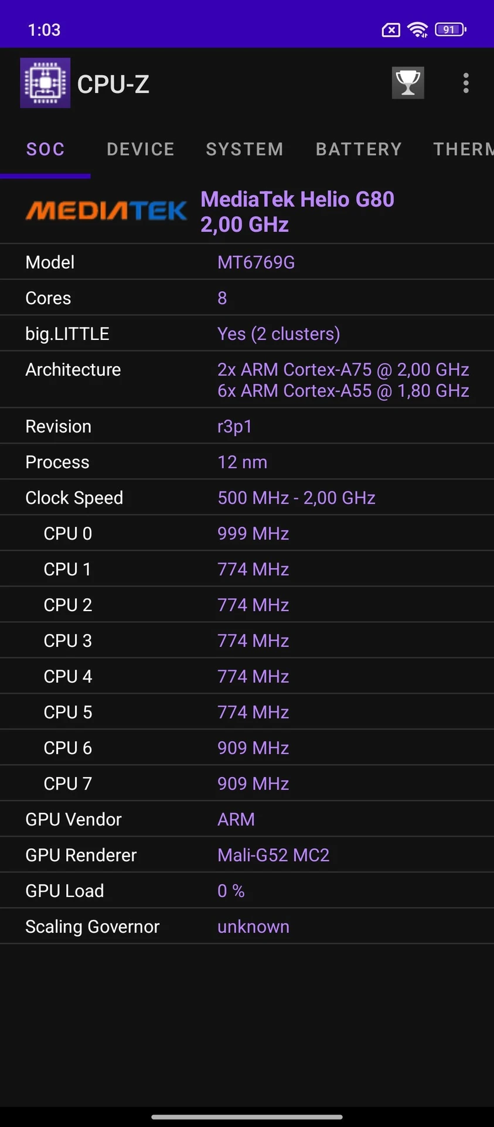Switch to the DEVICE tab
494x1127 pixels.
140,149
